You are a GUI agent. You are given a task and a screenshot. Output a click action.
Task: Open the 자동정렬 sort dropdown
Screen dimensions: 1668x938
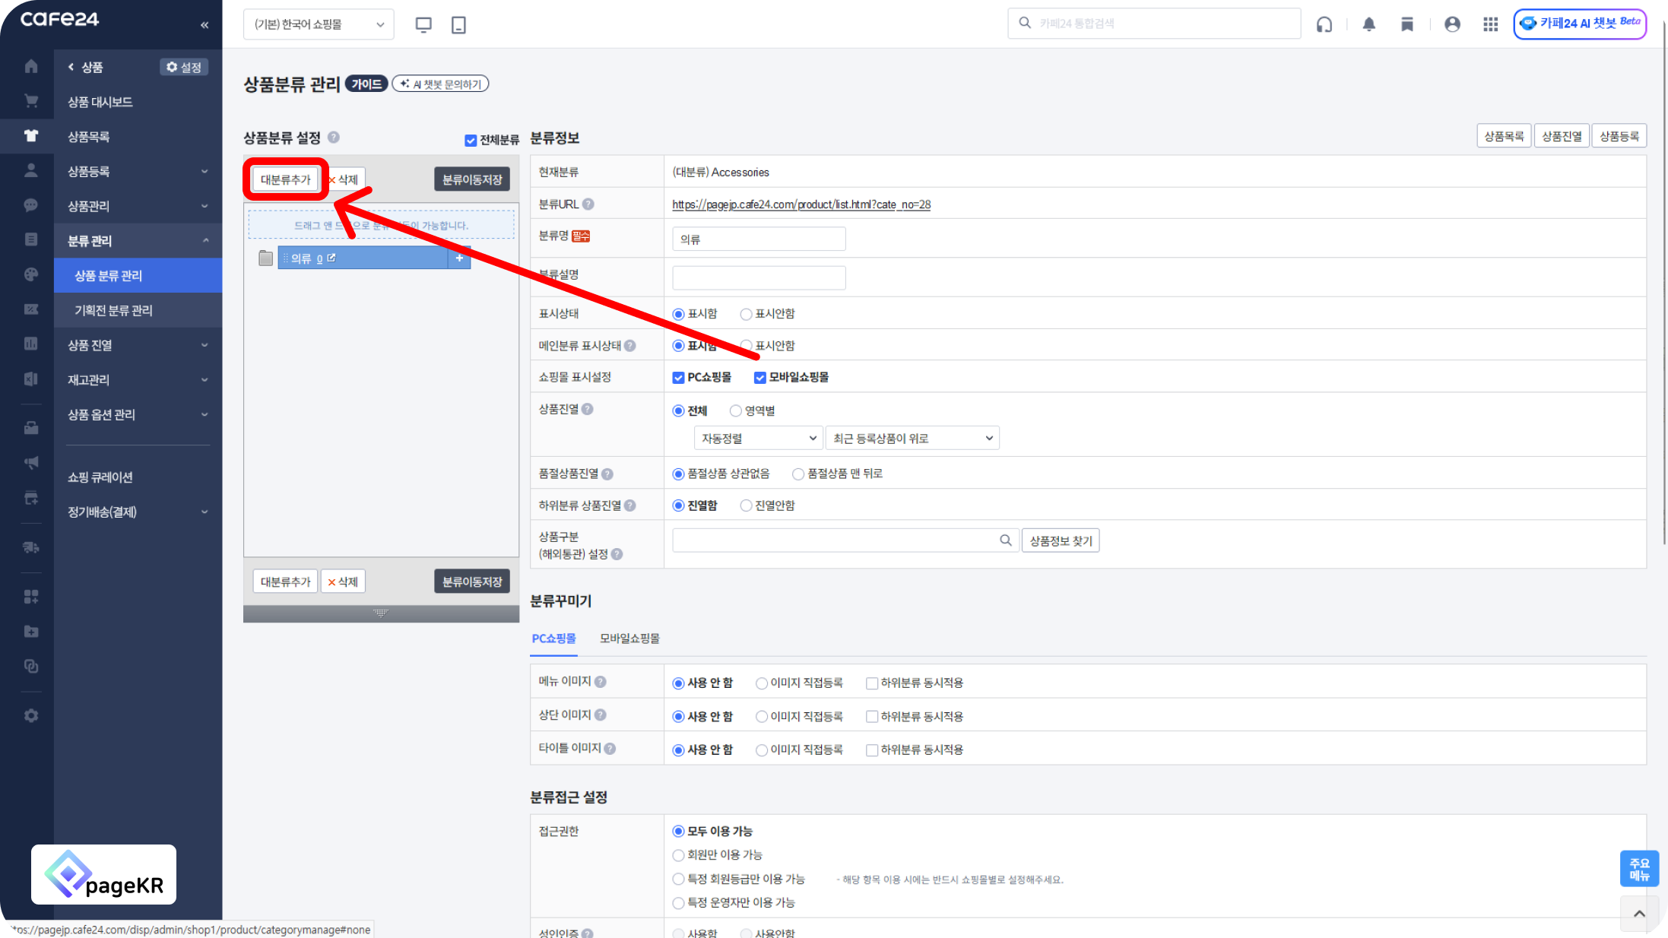tap(758, 439)
